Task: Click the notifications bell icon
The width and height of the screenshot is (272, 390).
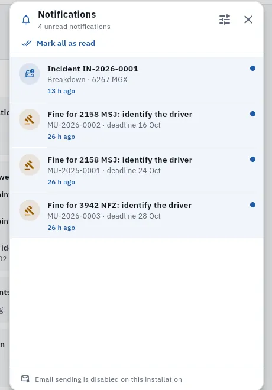Action: click(x=26, y=19)
